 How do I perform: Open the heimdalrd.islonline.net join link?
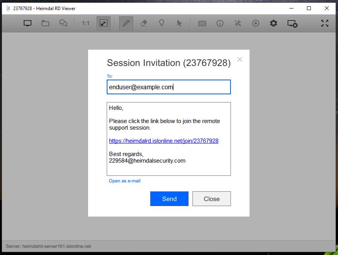164,141
